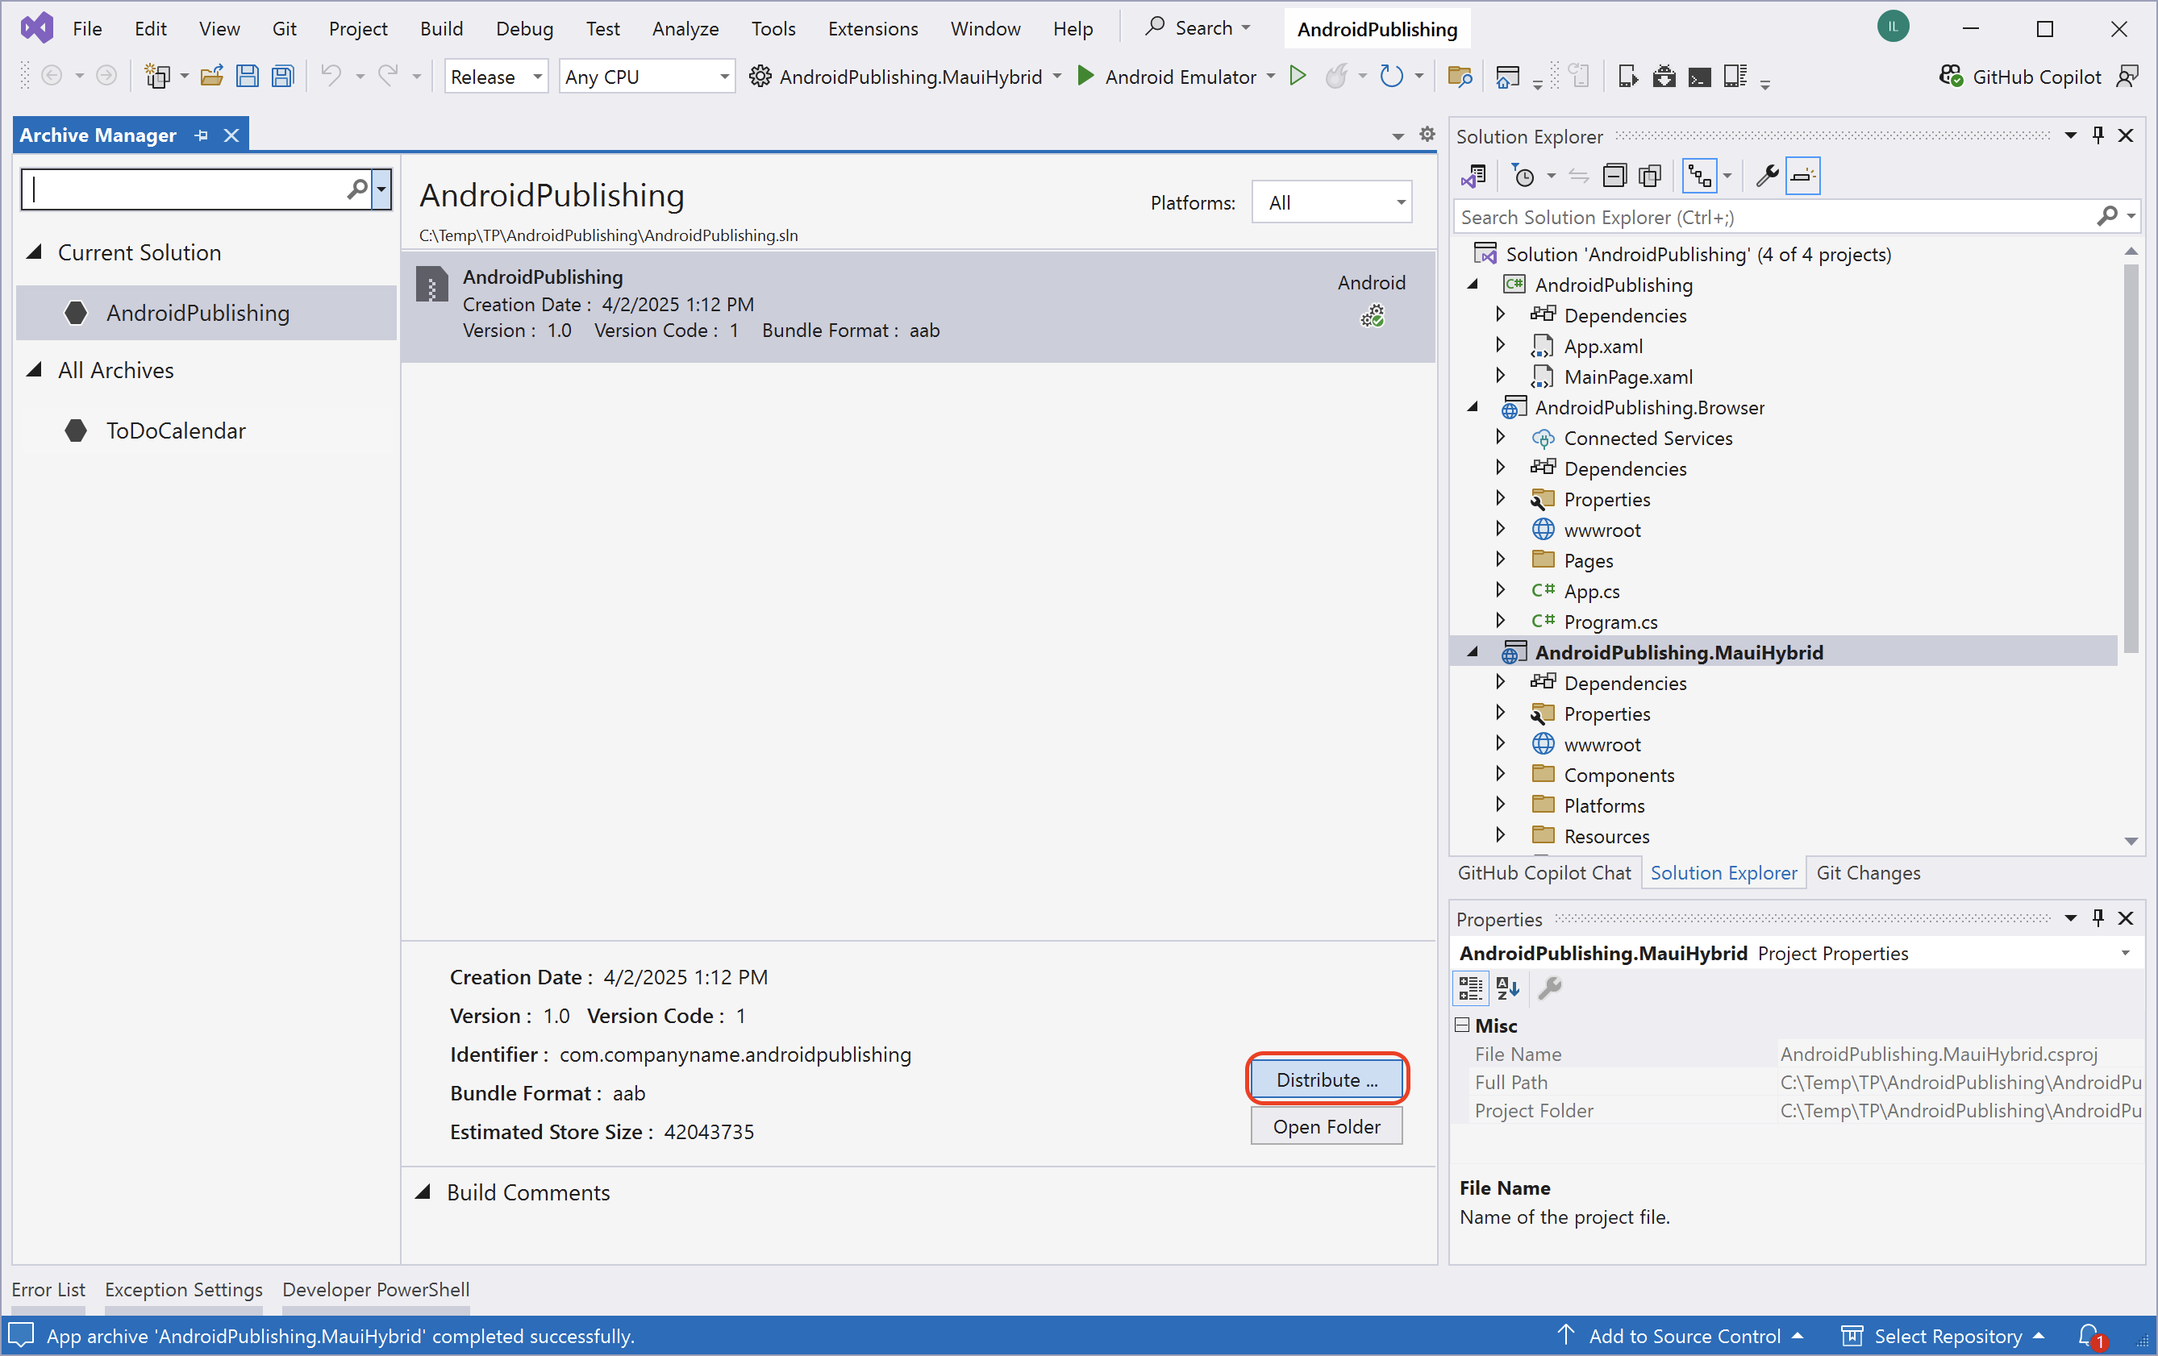Click the Pending Changes Filter clock icon
2158x1356 pixels.
1523,176
